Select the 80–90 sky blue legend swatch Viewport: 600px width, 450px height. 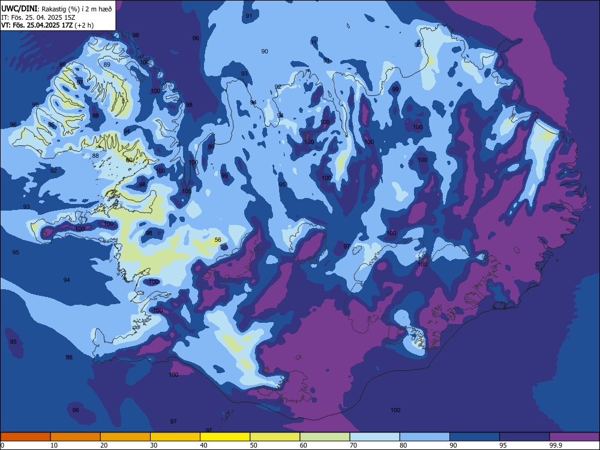click(424, 436)
